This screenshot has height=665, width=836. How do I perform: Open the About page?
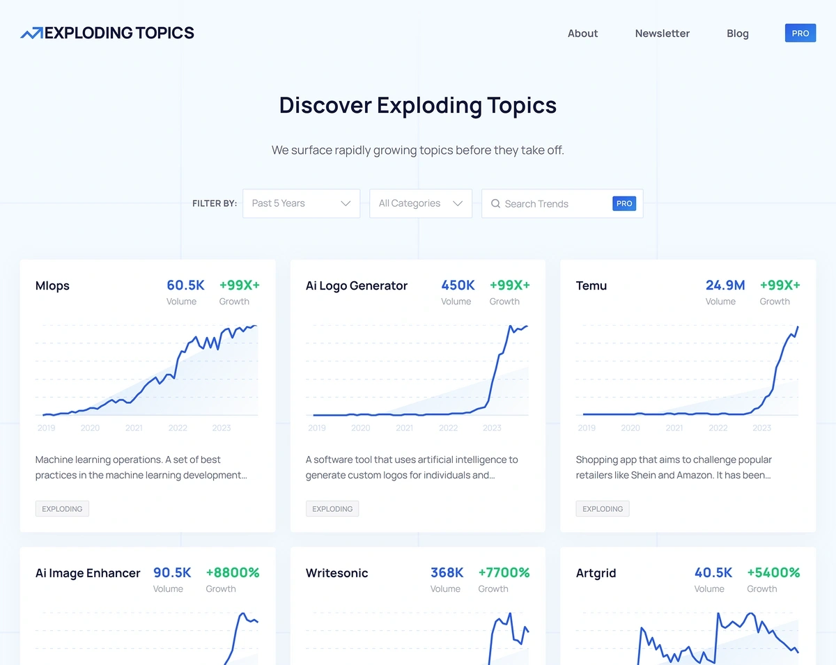582,33
